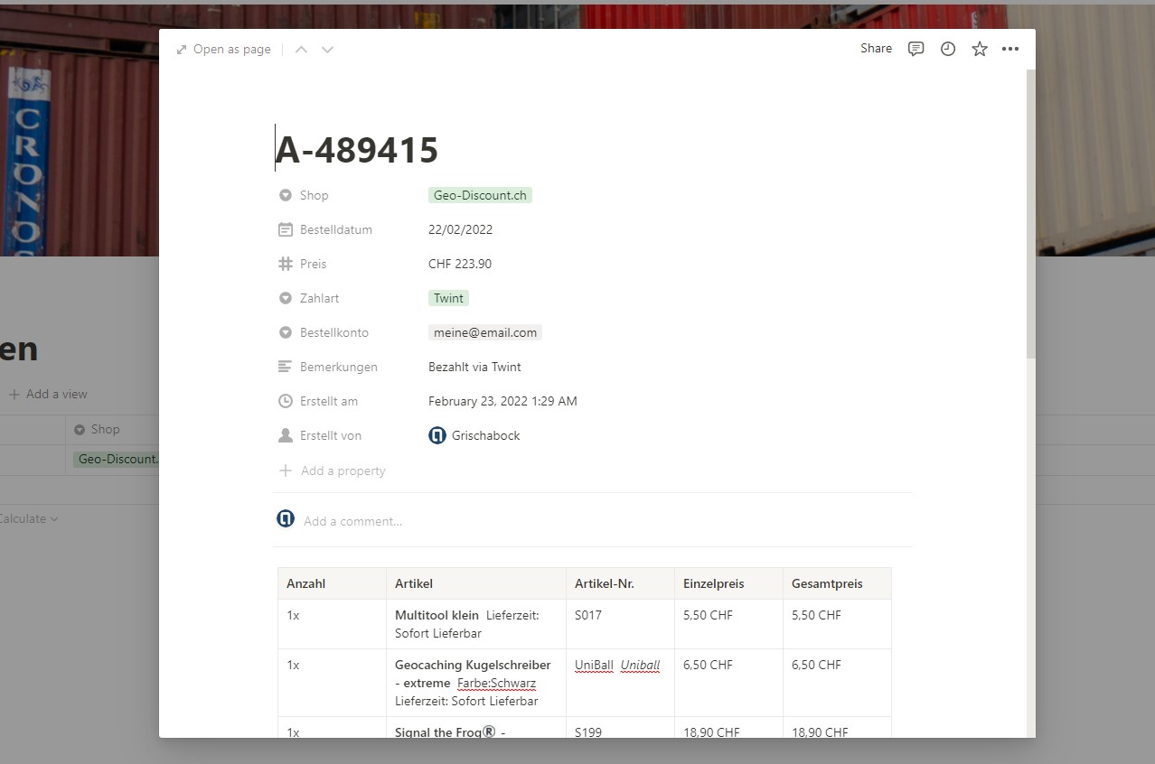Open the comments panel icon
This screenshot has width=1155, height=764.
pos(916,49)
